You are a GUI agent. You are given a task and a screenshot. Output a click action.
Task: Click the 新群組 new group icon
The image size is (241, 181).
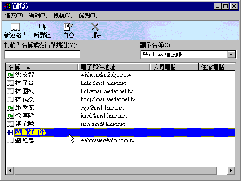pos(41,27)
